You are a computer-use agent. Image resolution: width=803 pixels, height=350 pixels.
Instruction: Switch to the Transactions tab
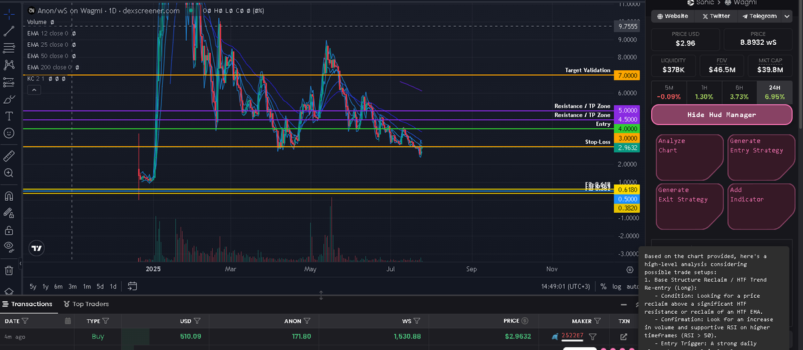tap(28, 304)
